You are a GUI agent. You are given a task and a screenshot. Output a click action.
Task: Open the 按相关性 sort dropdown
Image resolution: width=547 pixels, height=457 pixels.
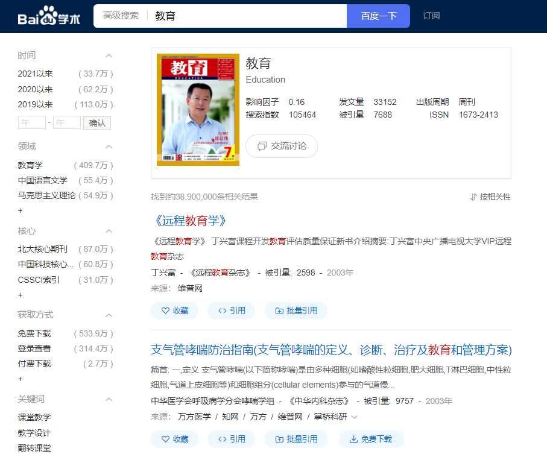tap(490, 197)
